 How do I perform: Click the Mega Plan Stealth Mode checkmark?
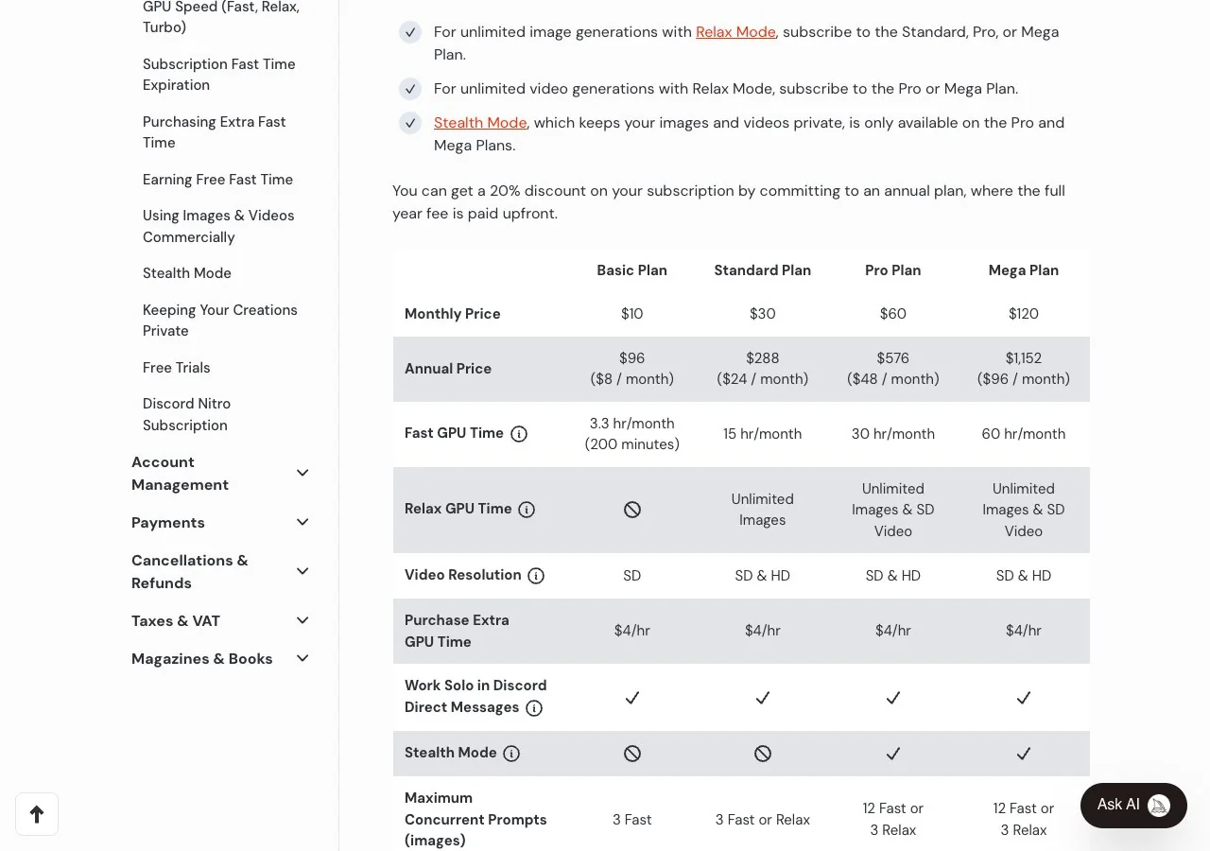click(1024, 754)
